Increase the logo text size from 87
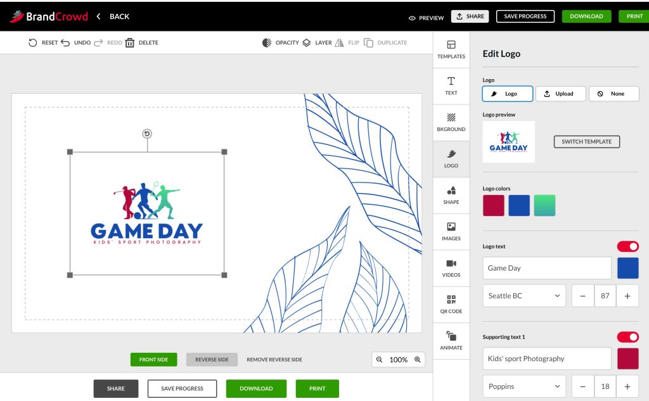Image resolution: width=649 pixels, height=401 pixels. click(627, 296)
